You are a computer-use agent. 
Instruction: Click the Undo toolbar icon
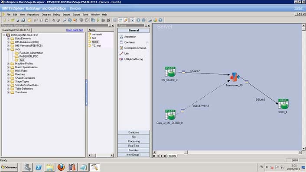53,20
